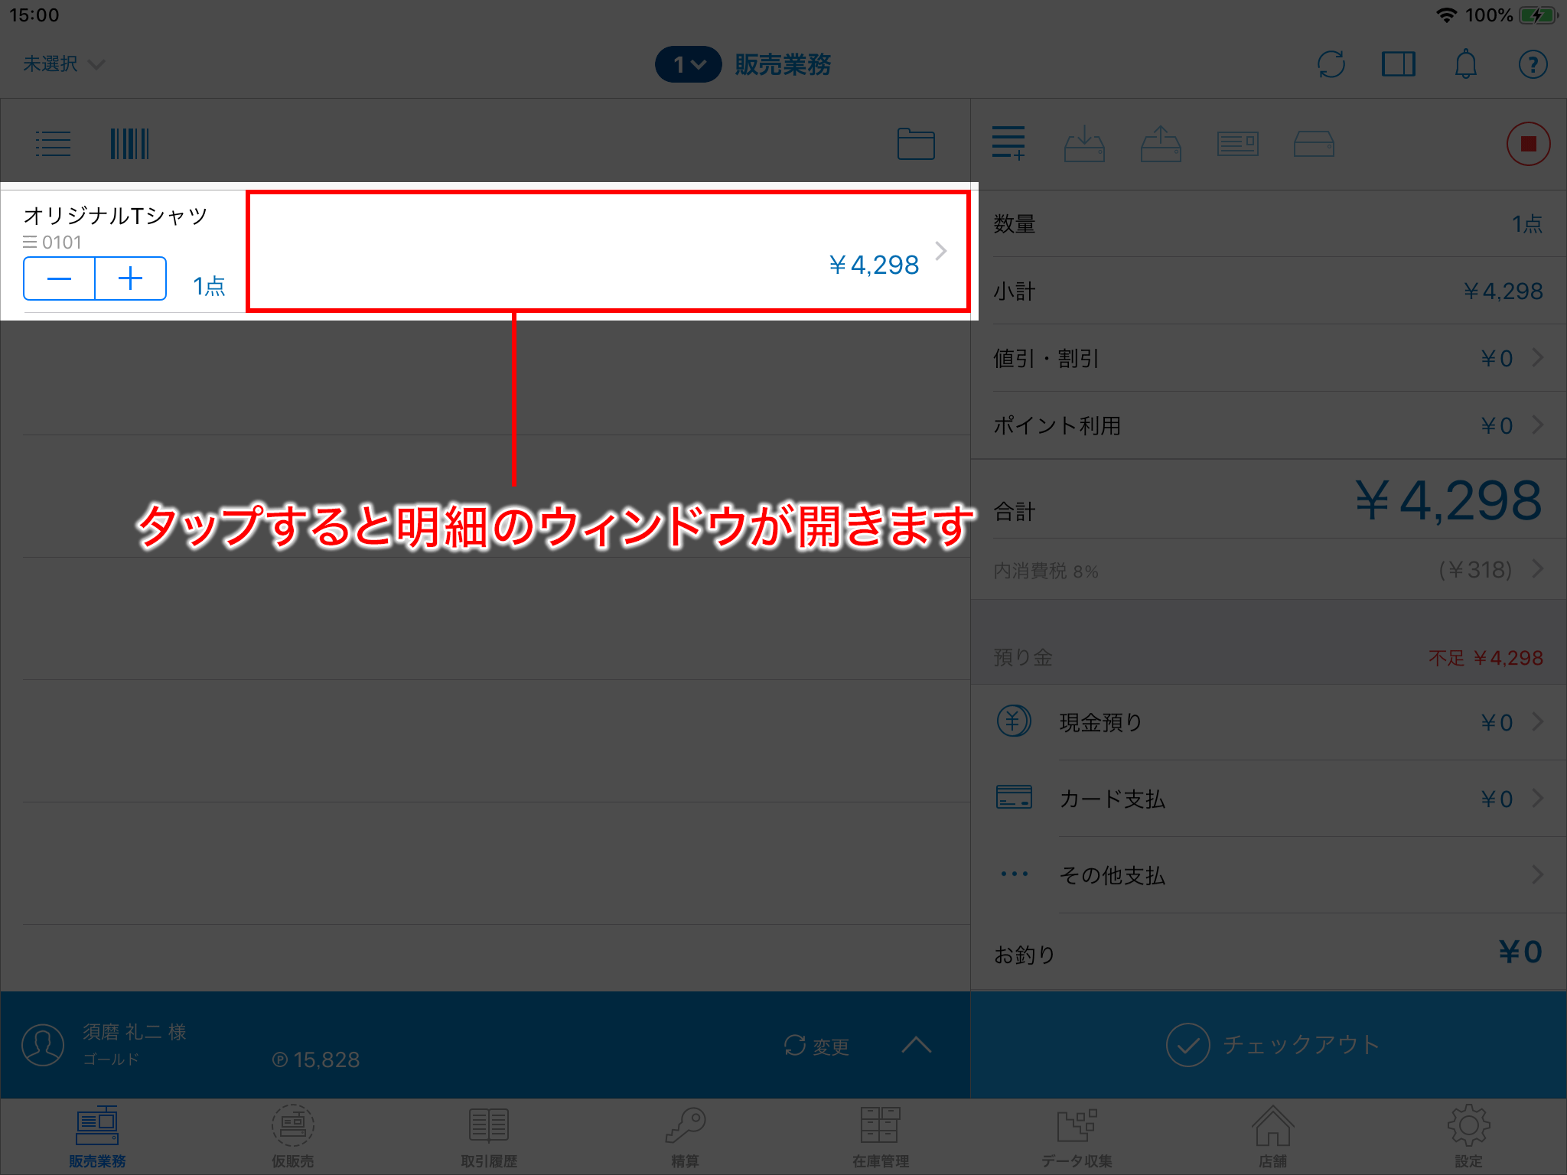This screenshot has width=1567, height=1175.
Task: Click the red stop record button
Action: [x=1528, y=144]
